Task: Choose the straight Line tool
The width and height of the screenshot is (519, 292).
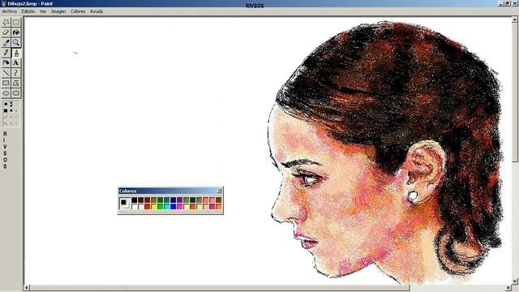Action: coord(6,73)
